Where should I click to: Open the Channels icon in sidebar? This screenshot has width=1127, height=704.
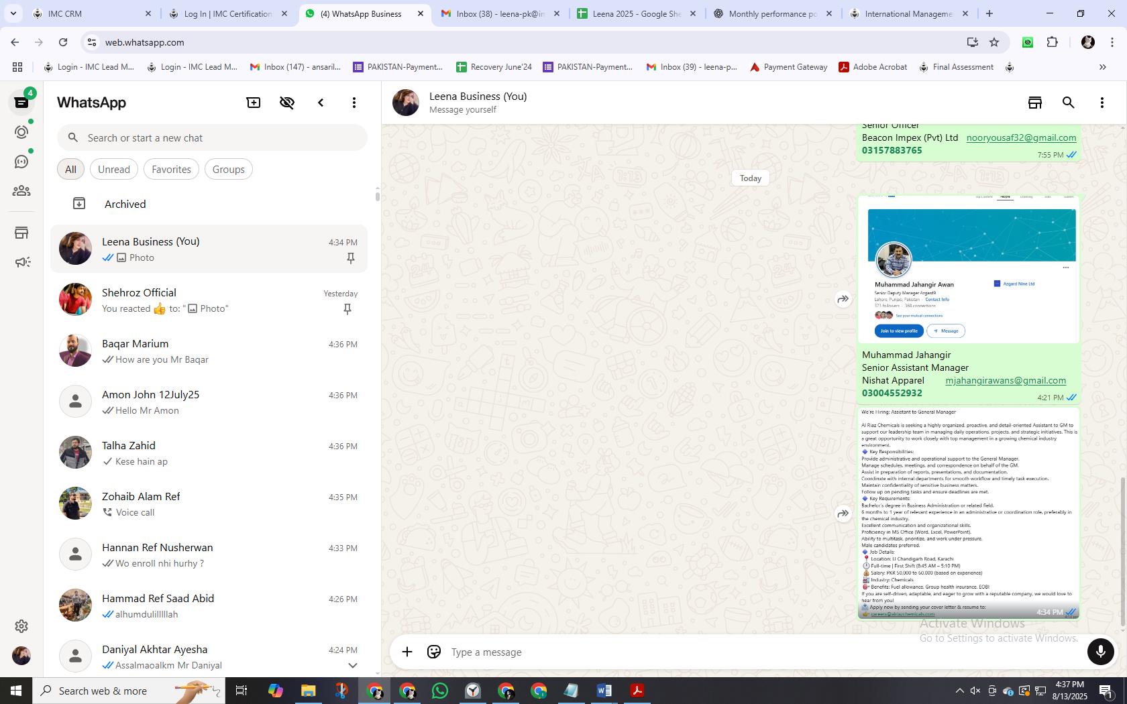click(x=21, y=162)
